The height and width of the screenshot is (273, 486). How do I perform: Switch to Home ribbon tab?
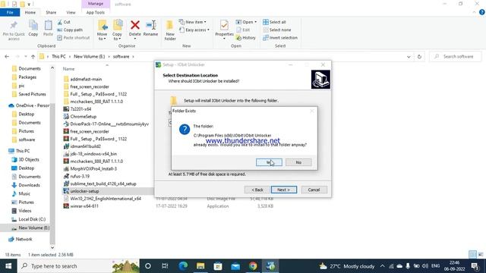30,12
